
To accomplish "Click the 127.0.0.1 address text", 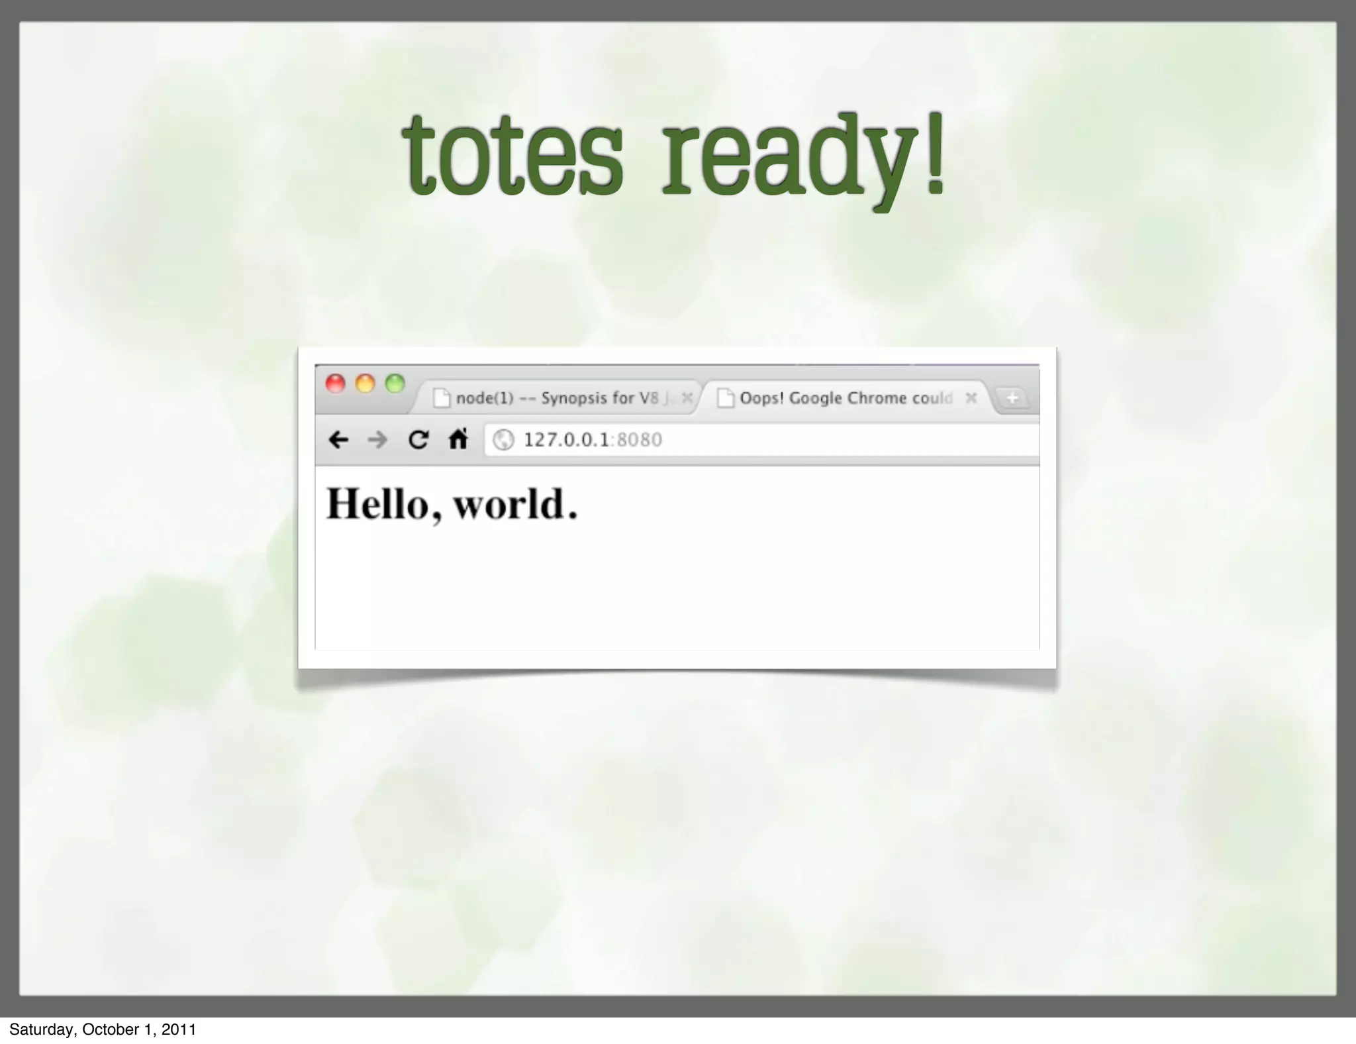I will click(565, 440).
